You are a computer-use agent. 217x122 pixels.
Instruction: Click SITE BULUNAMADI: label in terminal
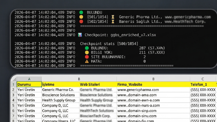108,57
